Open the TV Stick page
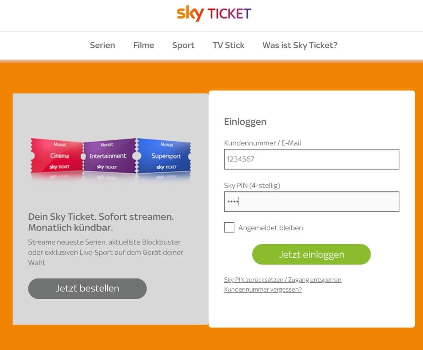 pos(228,45)
